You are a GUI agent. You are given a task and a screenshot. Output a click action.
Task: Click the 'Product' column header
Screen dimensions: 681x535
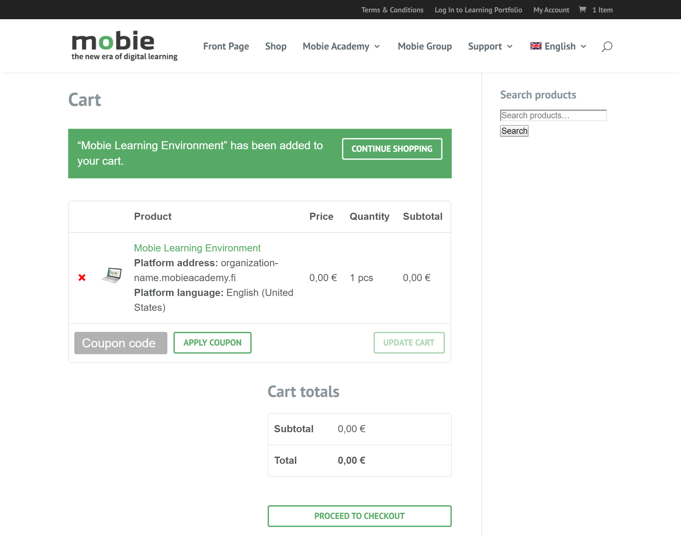(153, 217)
